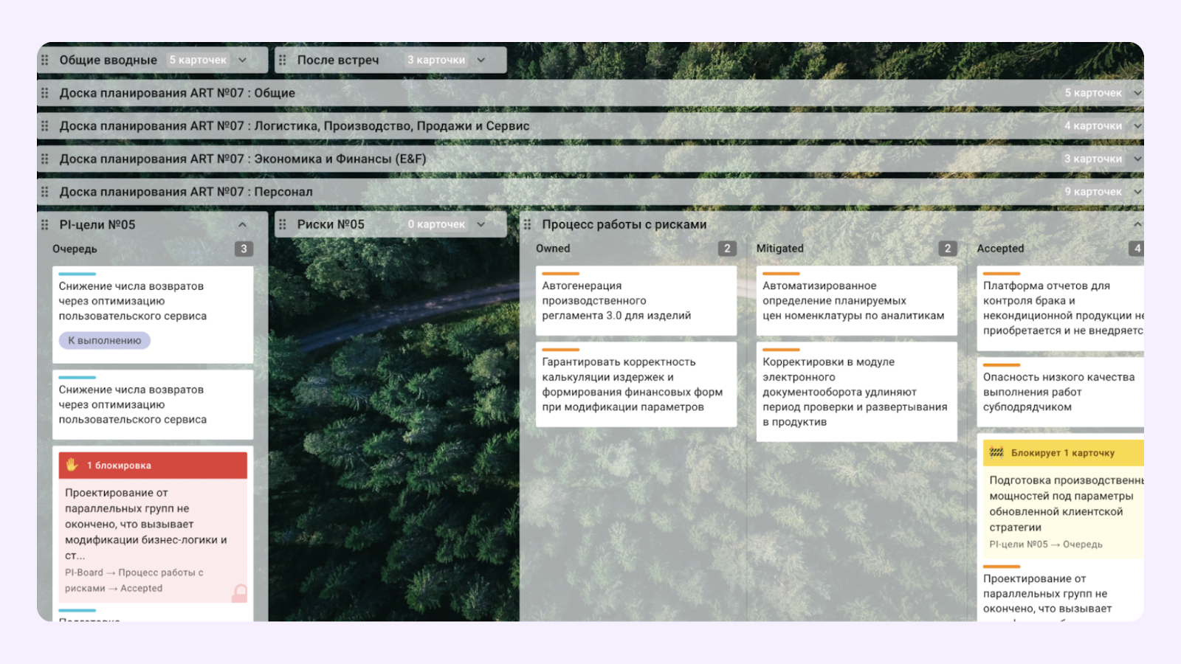The image size is (1181, 664).
Task: Click hand icon in red блокировка banner
Action: pyautogui.click(x=72, y=465)
